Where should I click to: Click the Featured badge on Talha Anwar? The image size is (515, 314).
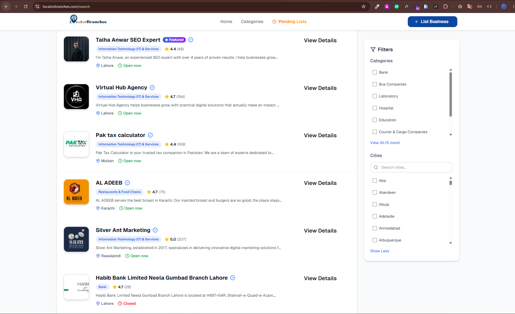174,40
